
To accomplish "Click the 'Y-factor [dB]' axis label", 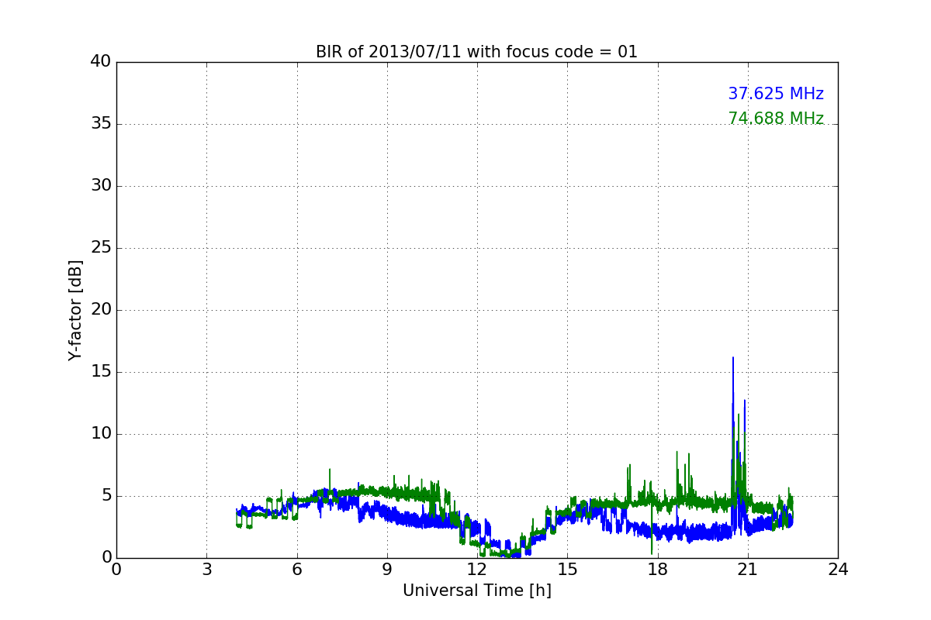I will coord(75,310).
